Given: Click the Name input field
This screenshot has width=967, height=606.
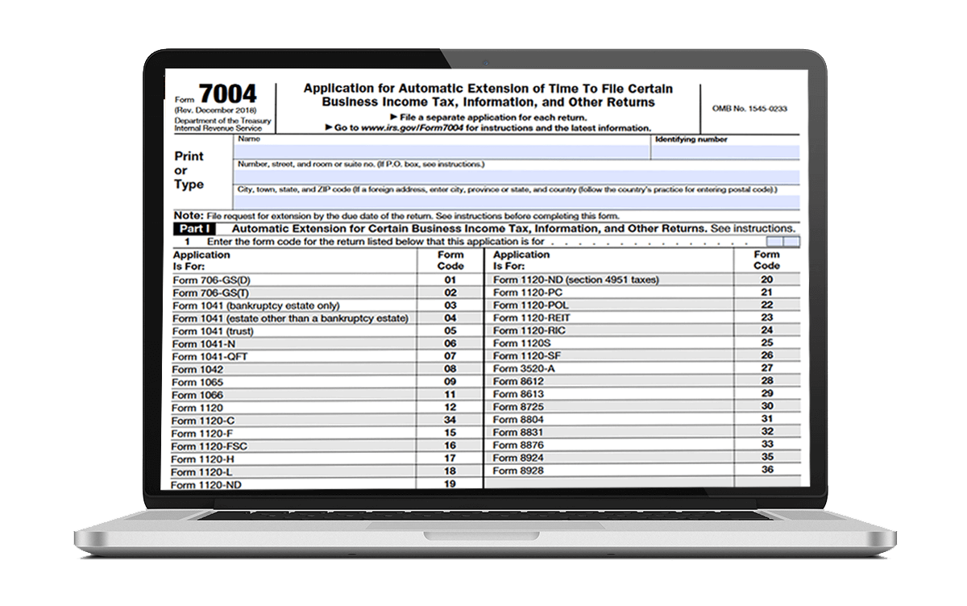Looking at the screenshot, I should (x=442, y=151).
